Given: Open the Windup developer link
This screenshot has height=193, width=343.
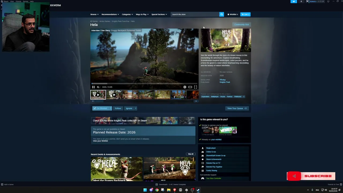Looking at the screenshot, I should pyautogui.click(x=223, y=80).
